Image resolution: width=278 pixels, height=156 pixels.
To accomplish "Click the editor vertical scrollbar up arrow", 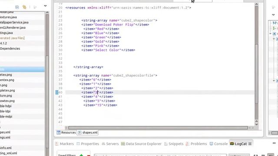I will coord(256,5).
